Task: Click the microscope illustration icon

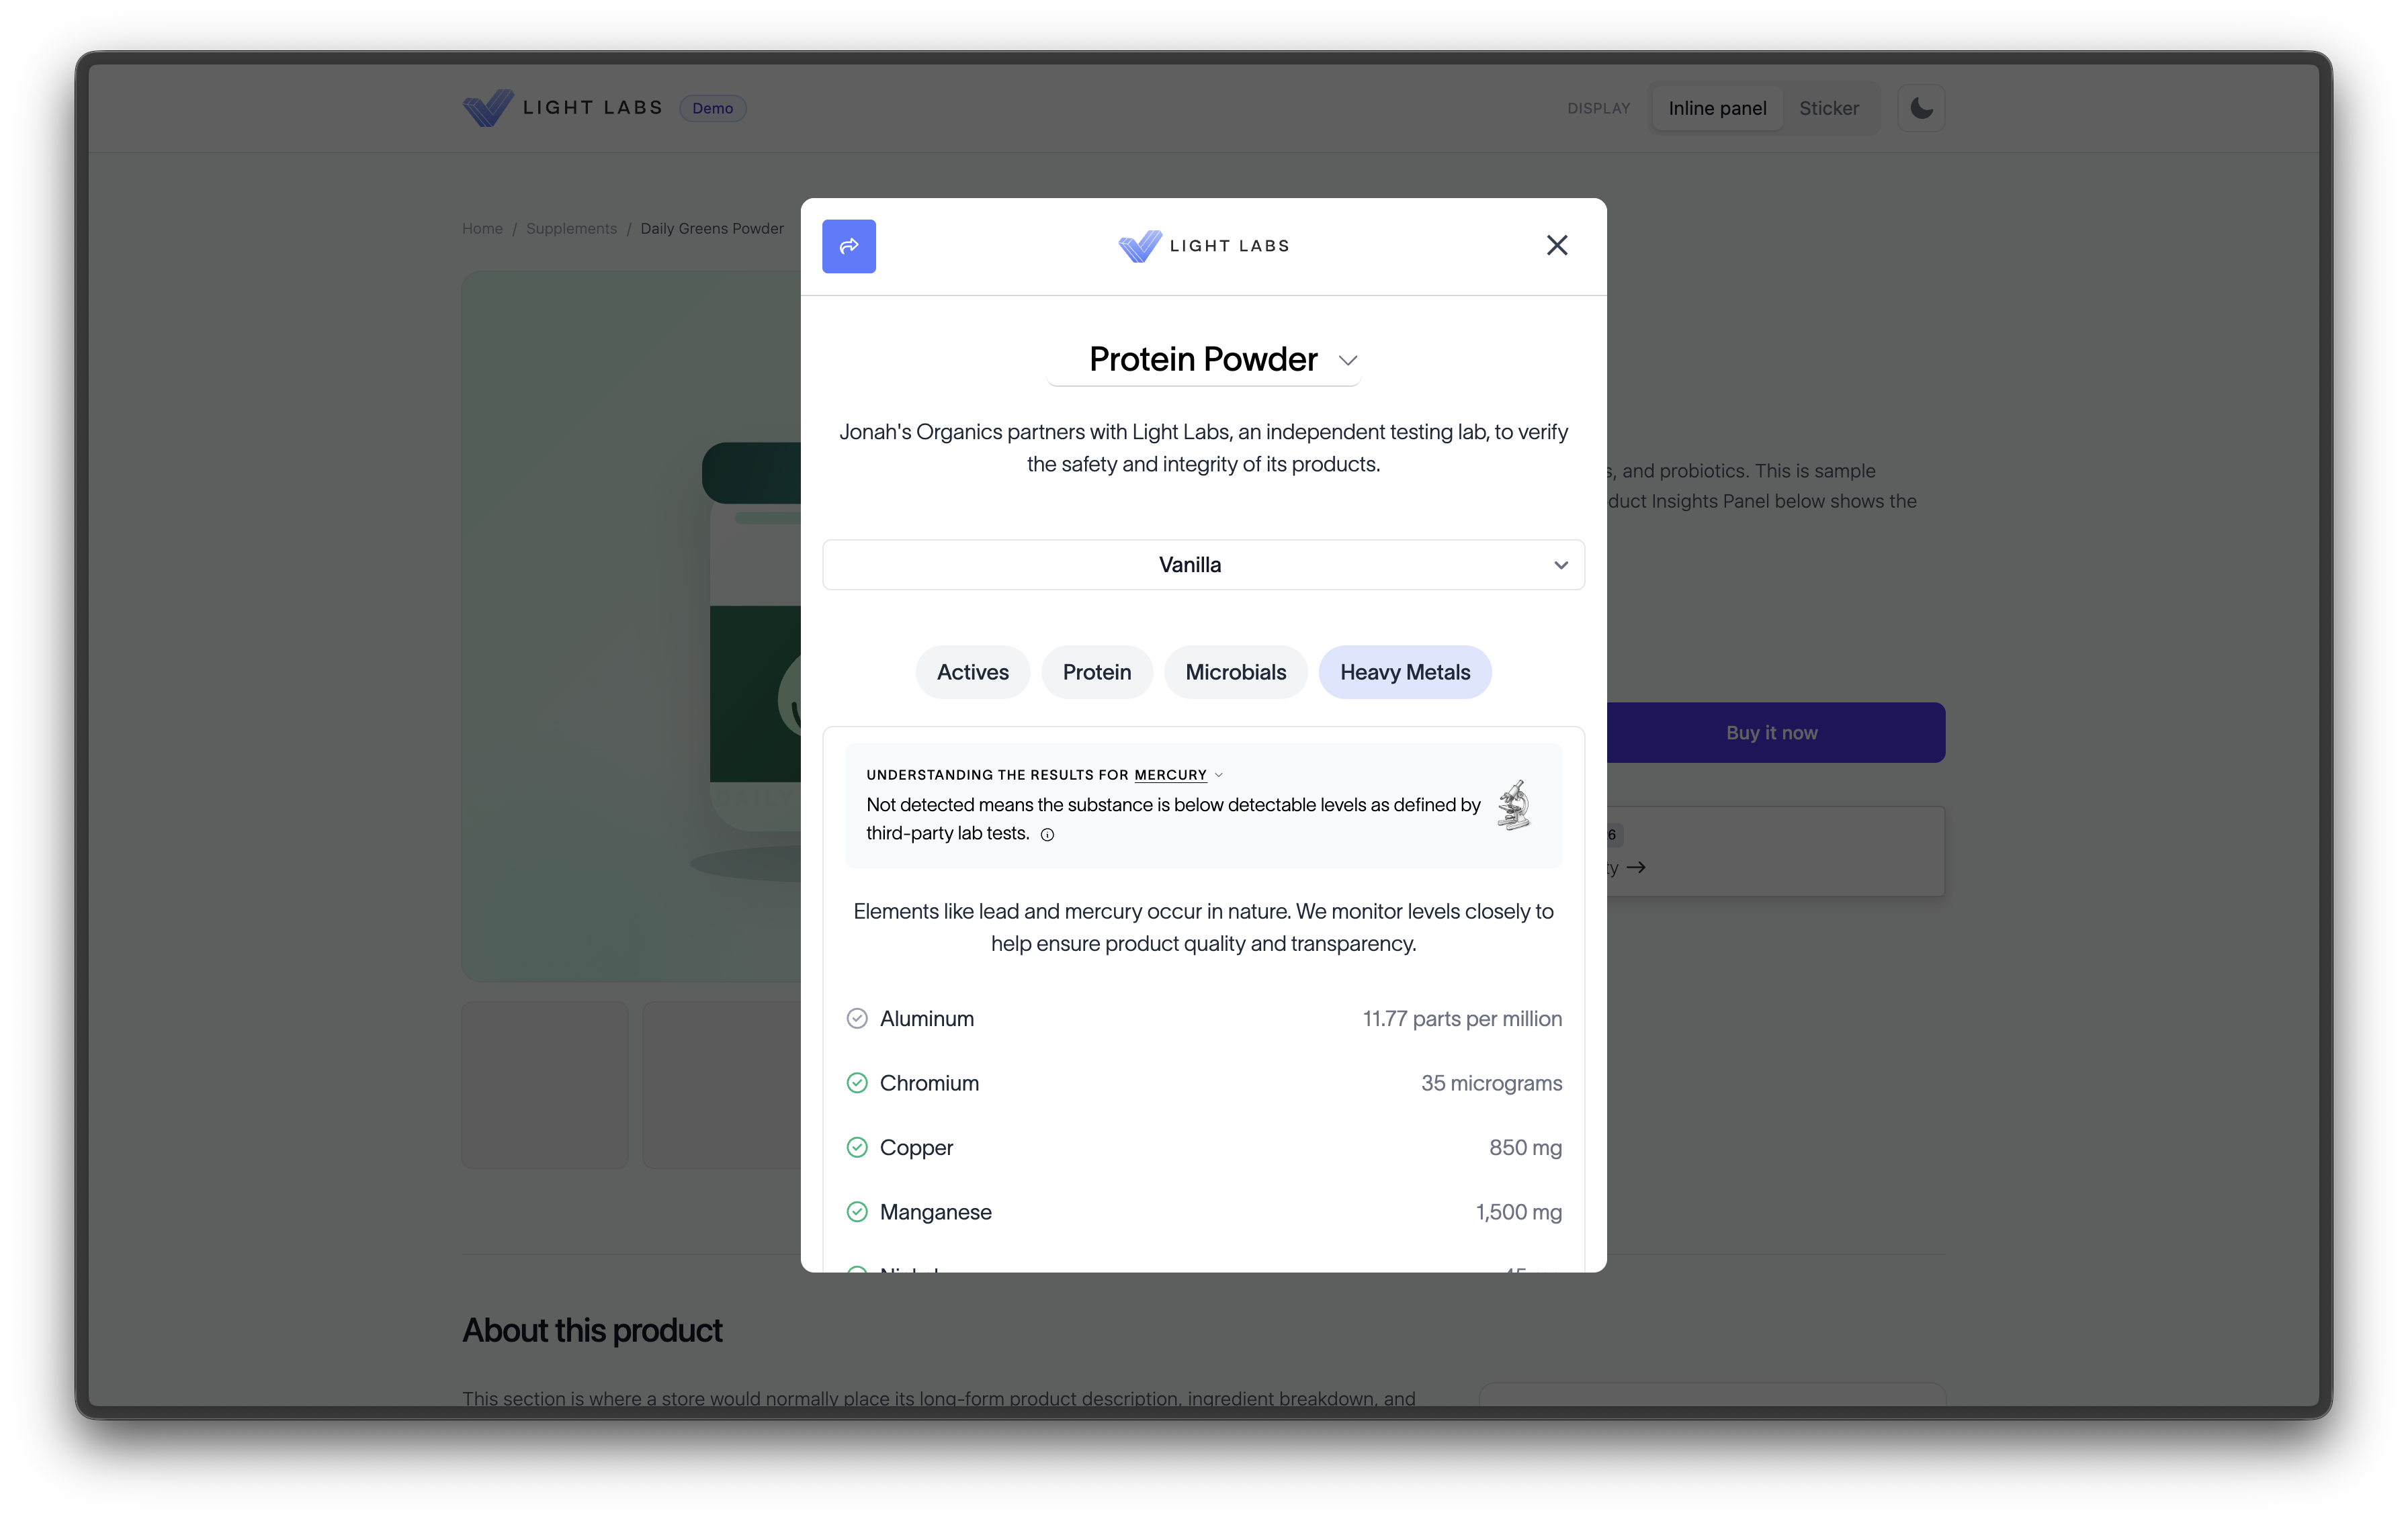Action: pyautogui.click(x=1514, y=805)
